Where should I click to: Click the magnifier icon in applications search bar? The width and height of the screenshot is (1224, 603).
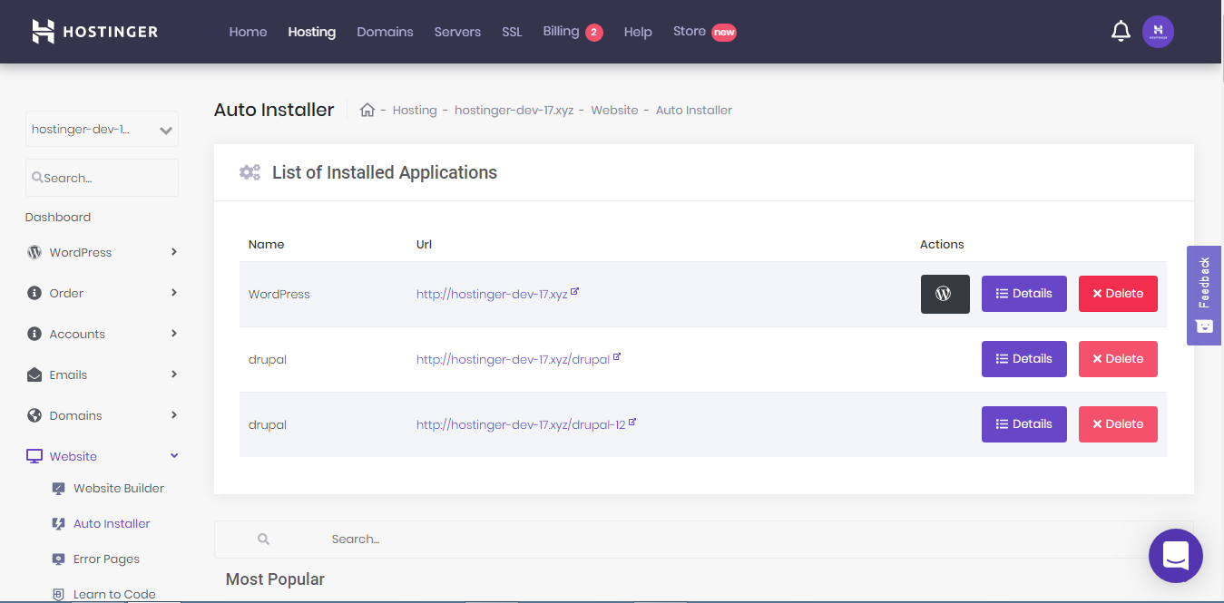coord(263,539)
